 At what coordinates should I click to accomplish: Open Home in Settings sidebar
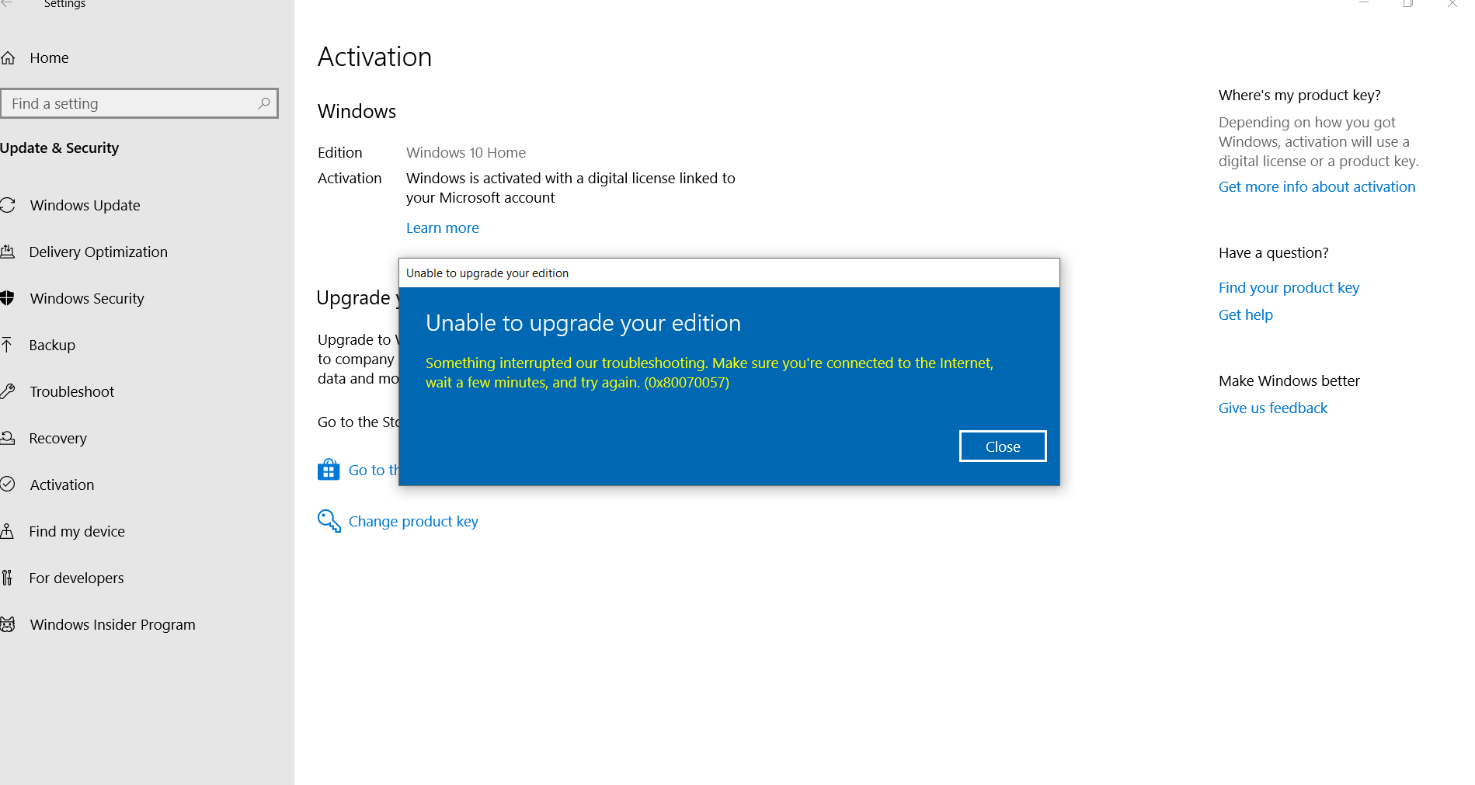50,58
